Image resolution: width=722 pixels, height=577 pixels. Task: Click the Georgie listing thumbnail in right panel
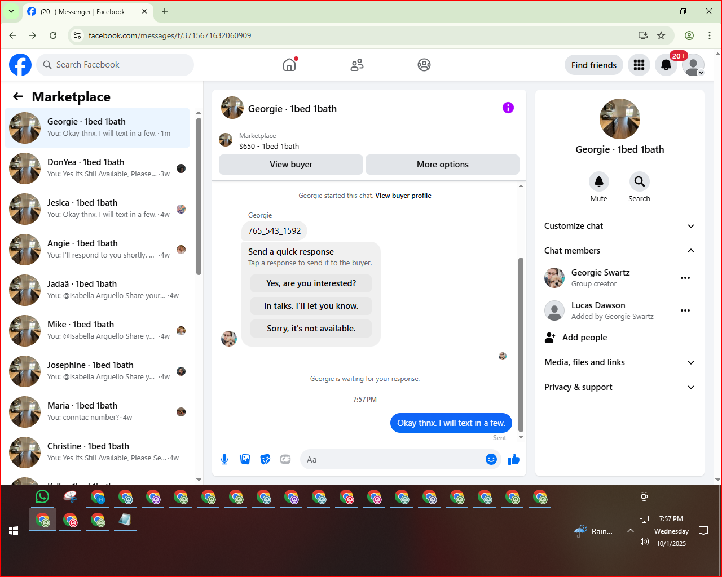[620, 119]
